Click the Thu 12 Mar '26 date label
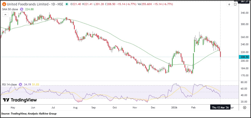The height and width of the screenshot is (118, 251). pos(220,108)
